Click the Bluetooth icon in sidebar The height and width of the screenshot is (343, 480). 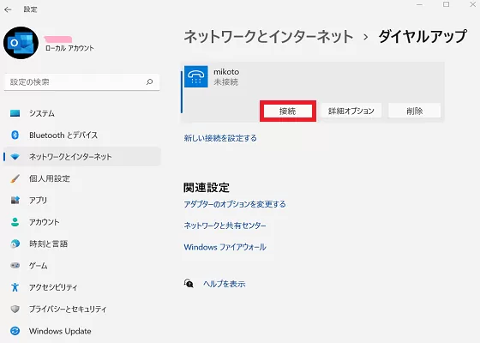click(x=15, y=135)
